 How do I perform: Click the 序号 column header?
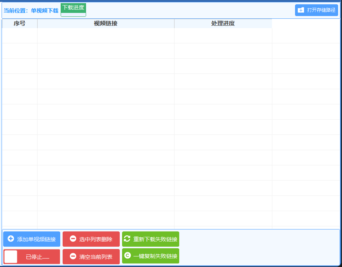20,23
